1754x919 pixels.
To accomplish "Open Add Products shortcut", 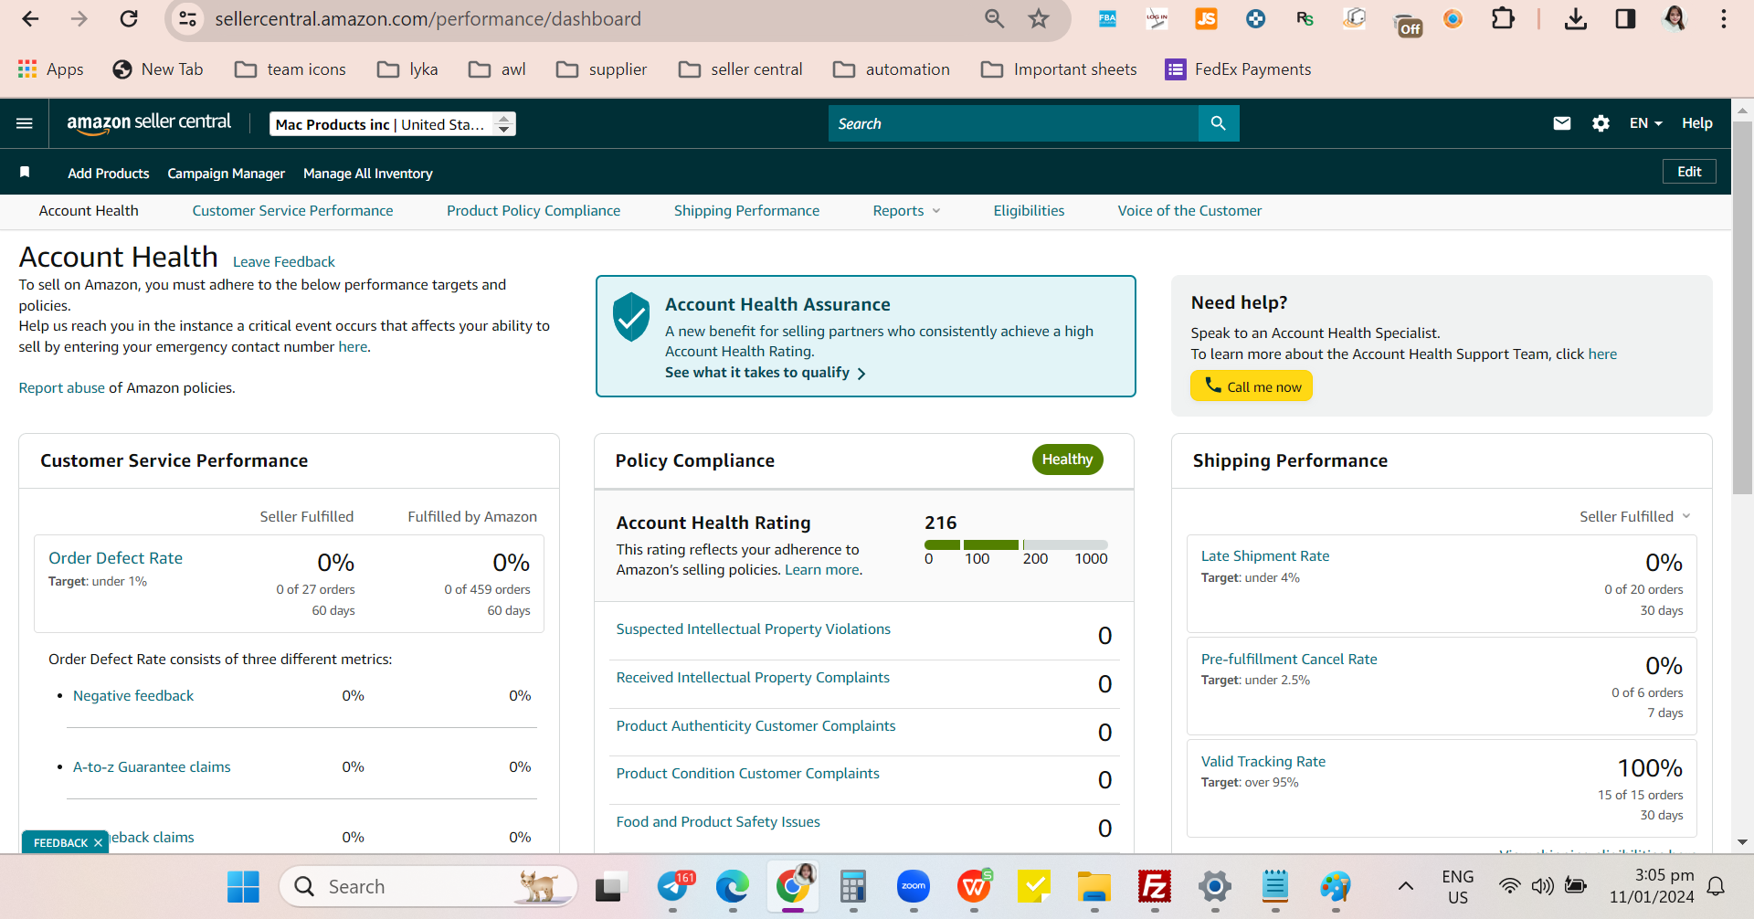I will 108,174.
